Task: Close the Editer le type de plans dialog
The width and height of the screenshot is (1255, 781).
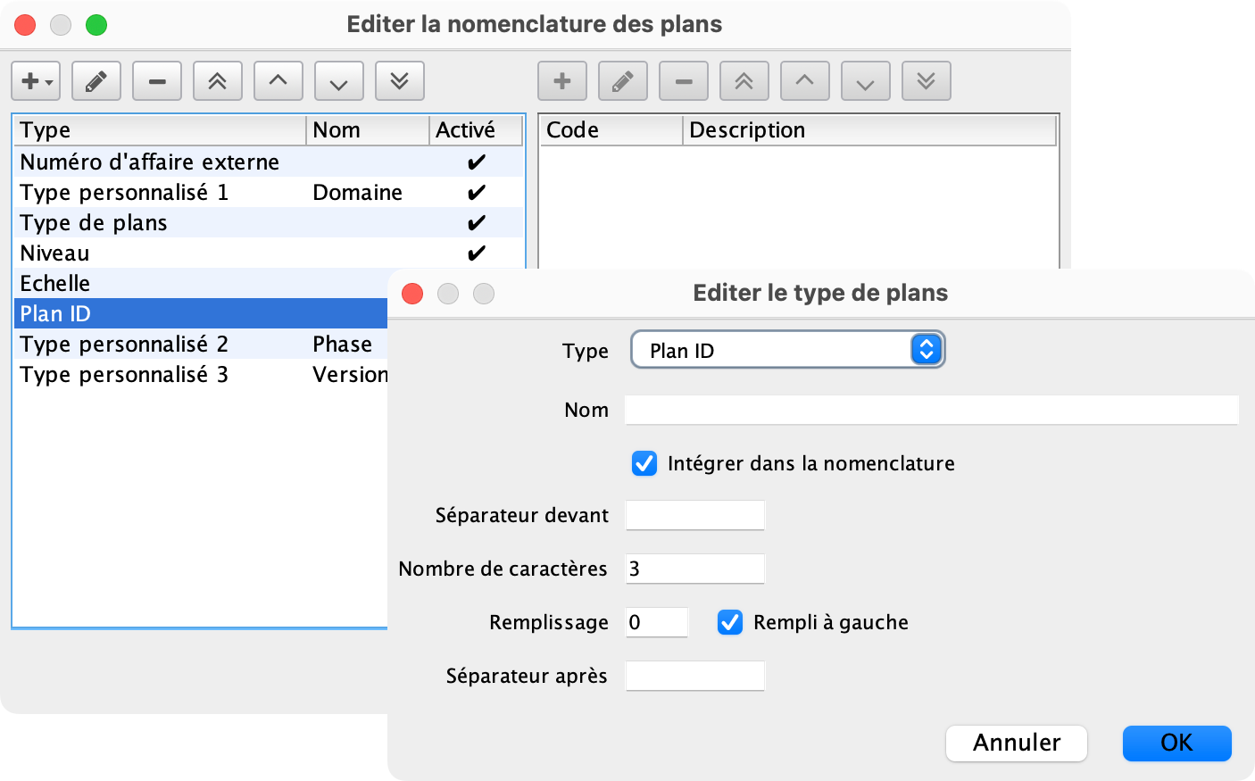Action: point(412,294)
